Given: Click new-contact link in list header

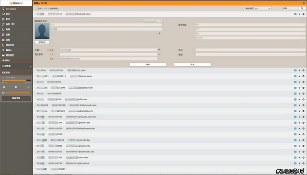Looking at the screenshot, I should pyautogui.click(x=54, y=9).
